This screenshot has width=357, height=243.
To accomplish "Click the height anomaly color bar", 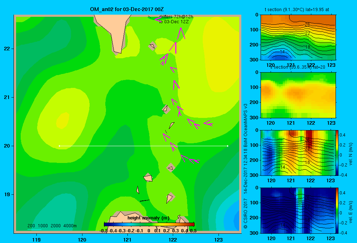I will pyautogui.click(x=149, y=224).
